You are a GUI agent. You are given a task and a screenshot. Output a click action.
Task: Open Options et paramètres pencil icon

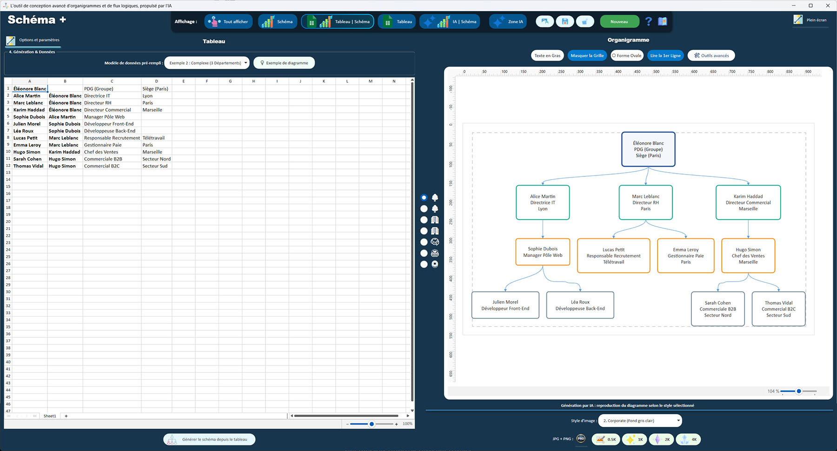tap(11, 40)
